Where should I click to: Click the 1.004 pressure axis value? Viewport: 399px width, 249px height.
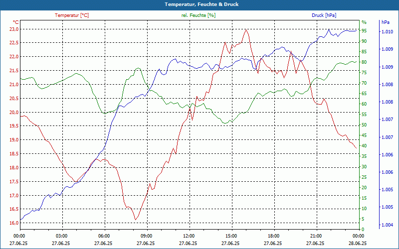[387, 225]
